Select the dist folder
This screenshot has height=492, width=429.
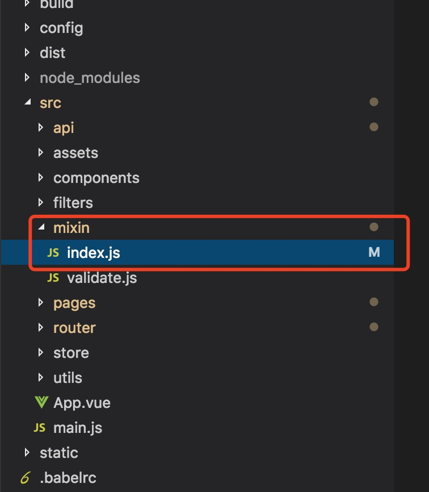(x=52, y=53)
